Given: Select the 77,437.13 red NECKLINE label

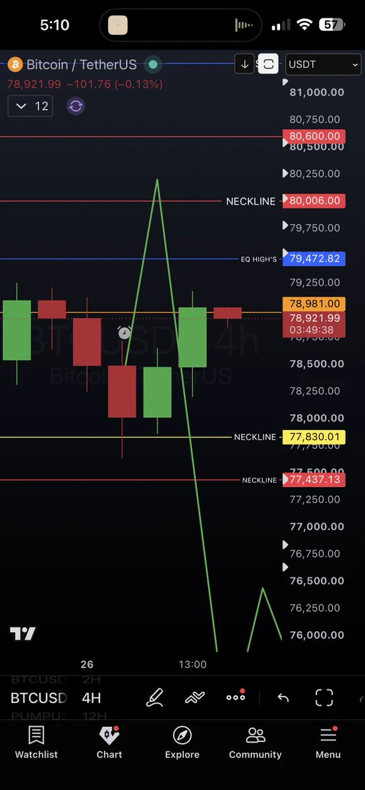Looking at the screenshot, I should tap(314, 479).
